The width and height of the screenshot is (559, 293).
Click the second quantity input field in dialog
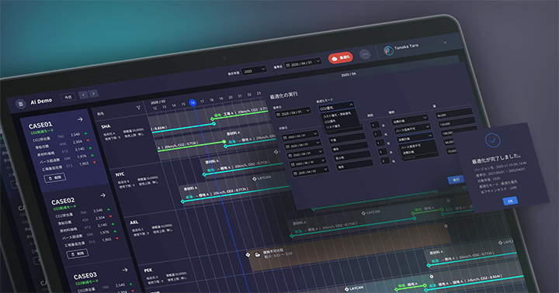pyautogui.click(x=457, y=123)
